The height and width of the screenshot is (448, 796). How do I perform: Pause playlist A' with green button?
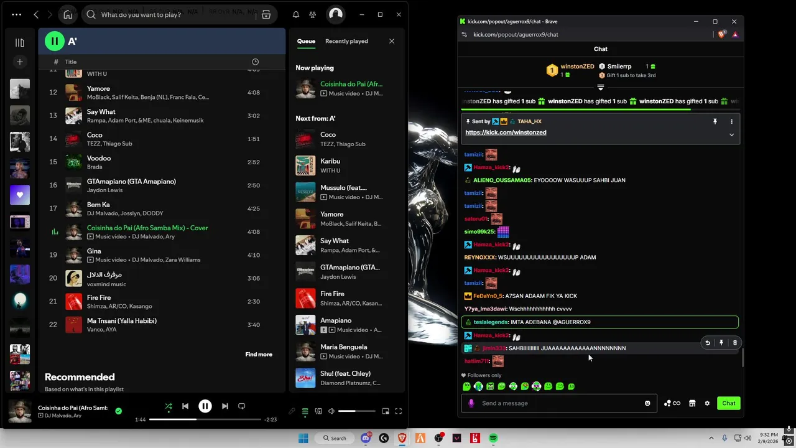click(55, 41)
